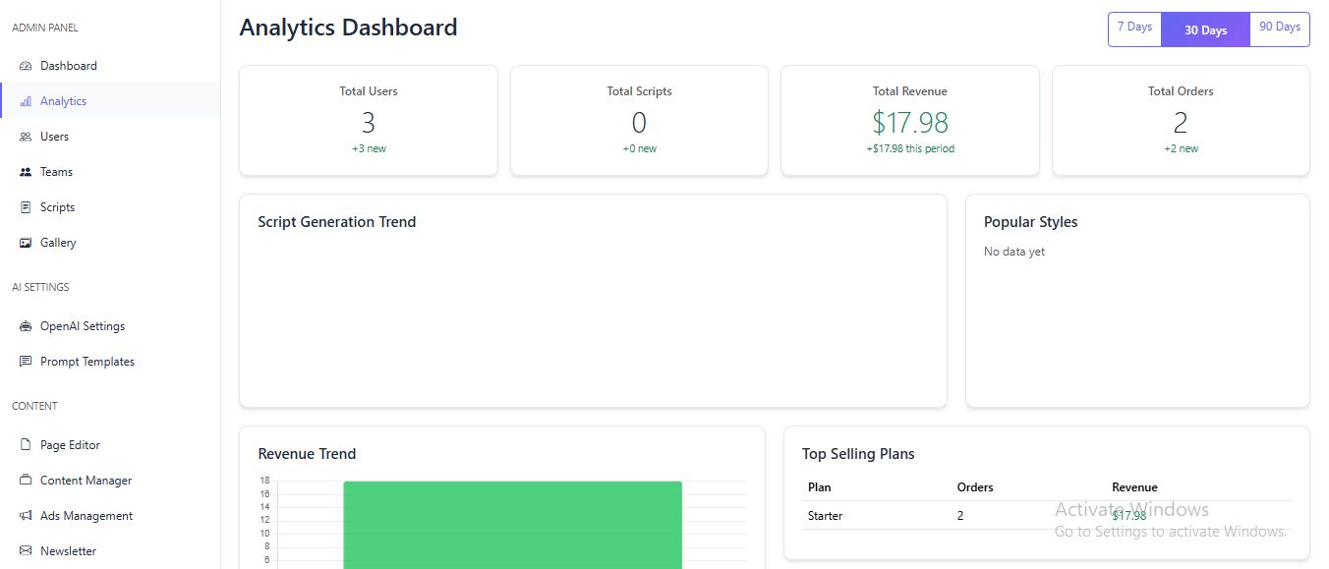Image resolution: width=1329 pixels, height=569 pixels.
Task: Click the Total Revenue $17.98 card
Action: [x=909, y=121]
